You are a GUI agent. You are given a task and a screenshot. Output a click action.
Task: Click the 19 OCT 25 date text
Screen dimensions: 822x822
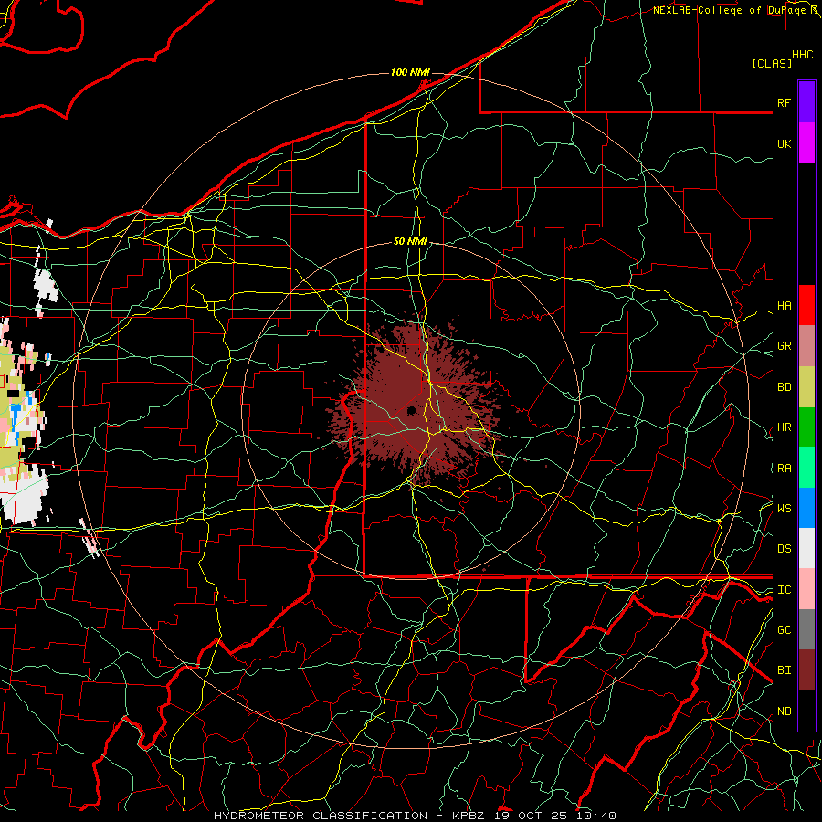coord(532,816)
